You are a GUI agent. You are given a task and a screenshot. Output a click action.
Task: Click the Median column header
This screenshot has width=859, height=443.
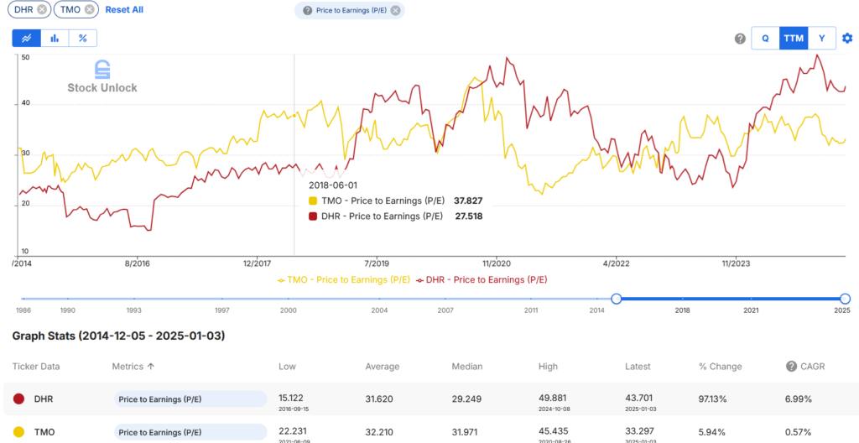tap(467, 367)
